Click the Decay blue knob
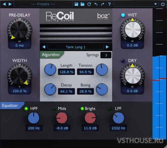167x148 pixels. [50, 89]
